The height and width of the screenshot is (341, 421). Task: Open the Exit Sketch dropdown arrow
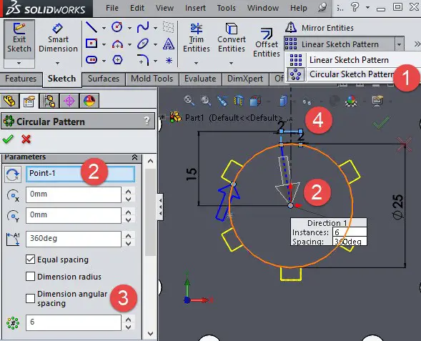click(x=19, y=64)
